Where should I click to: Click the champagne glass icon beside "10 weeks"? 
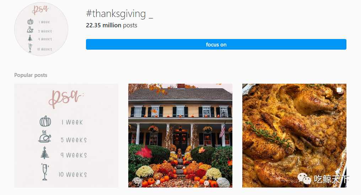(45, 172)
